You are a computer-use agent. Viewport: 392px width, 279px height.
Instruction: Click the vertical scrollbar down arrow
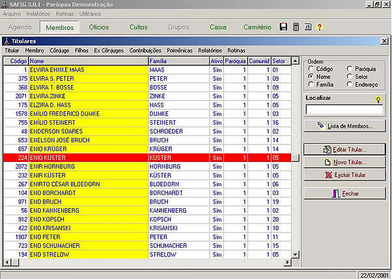coord(295,254)
